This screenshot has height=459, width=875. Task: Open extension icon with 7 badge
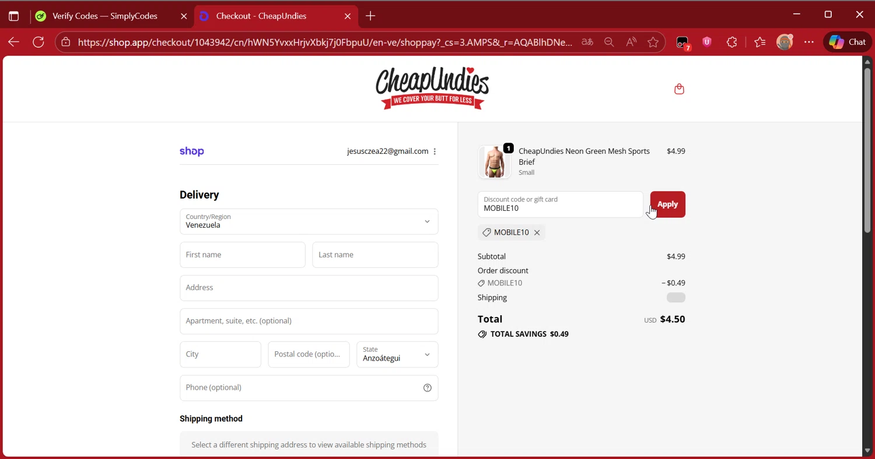click(x=683, y=43)
